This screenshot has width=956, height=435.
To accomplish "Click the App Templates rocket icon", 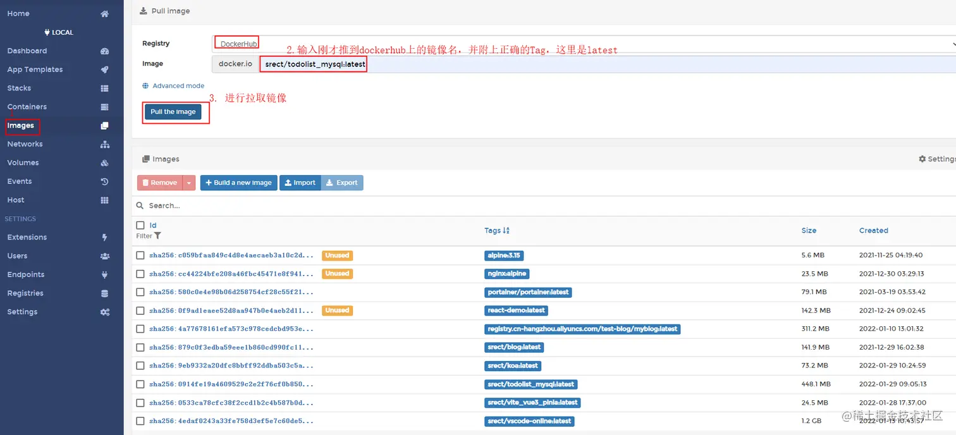I will tap(105, 70).
